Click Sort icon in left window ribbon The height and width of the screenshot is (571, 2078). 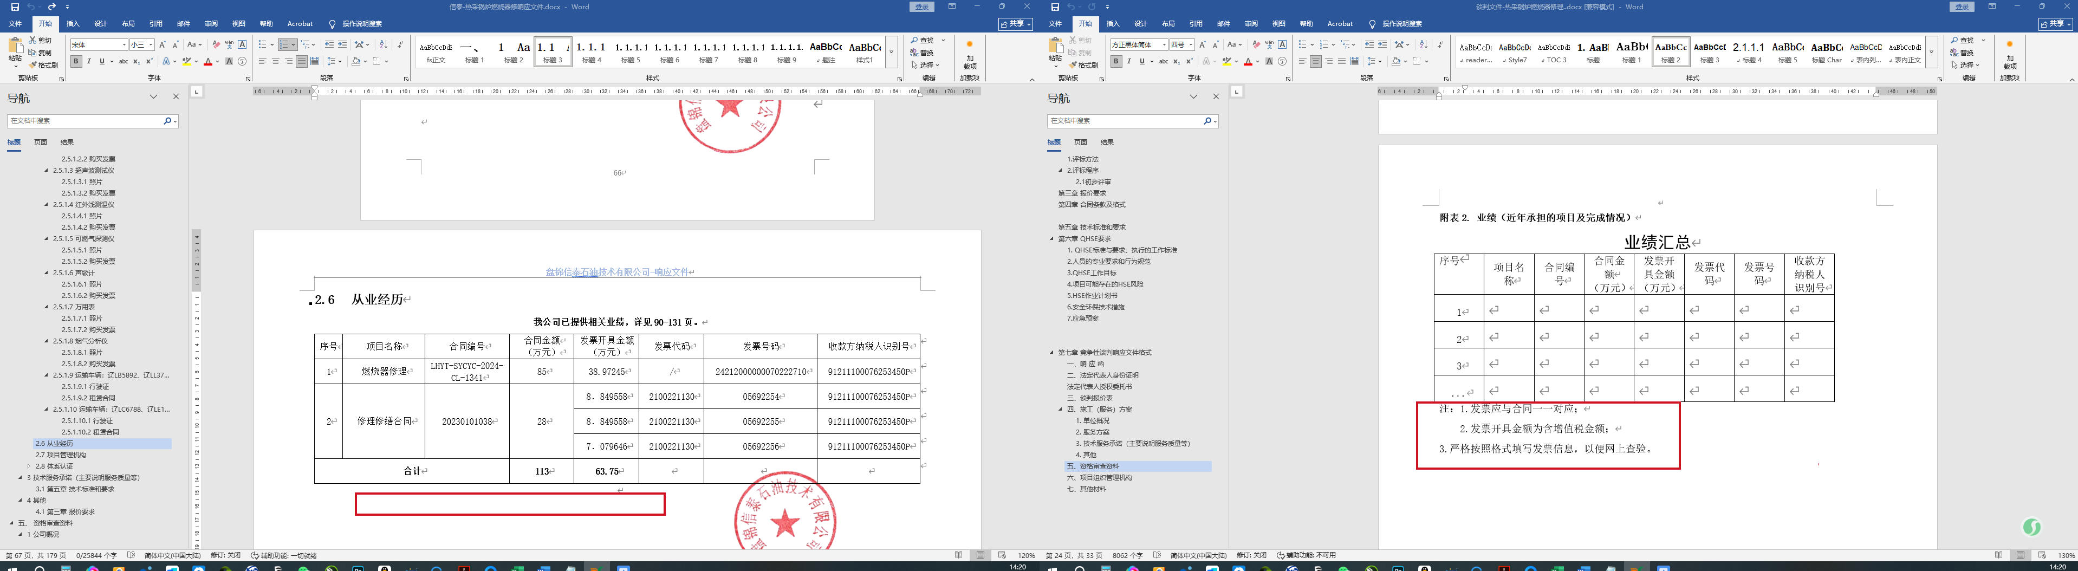(384, 44)
